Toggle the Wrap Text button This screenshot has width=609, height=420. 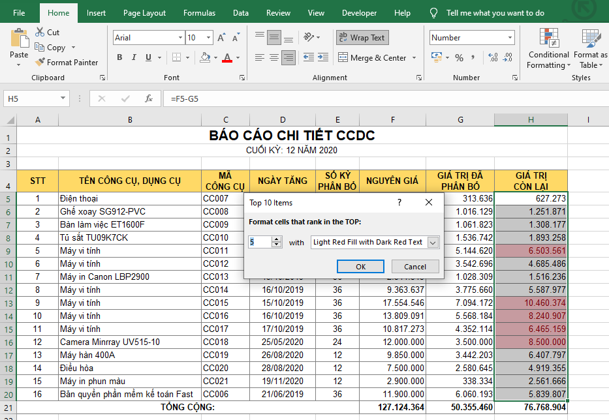(362, 38)
